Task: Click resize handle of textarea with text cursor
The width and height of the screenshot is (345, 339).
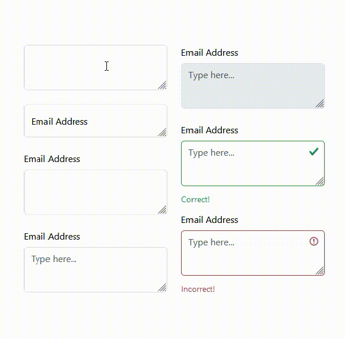Action: [x=163, y=86]
